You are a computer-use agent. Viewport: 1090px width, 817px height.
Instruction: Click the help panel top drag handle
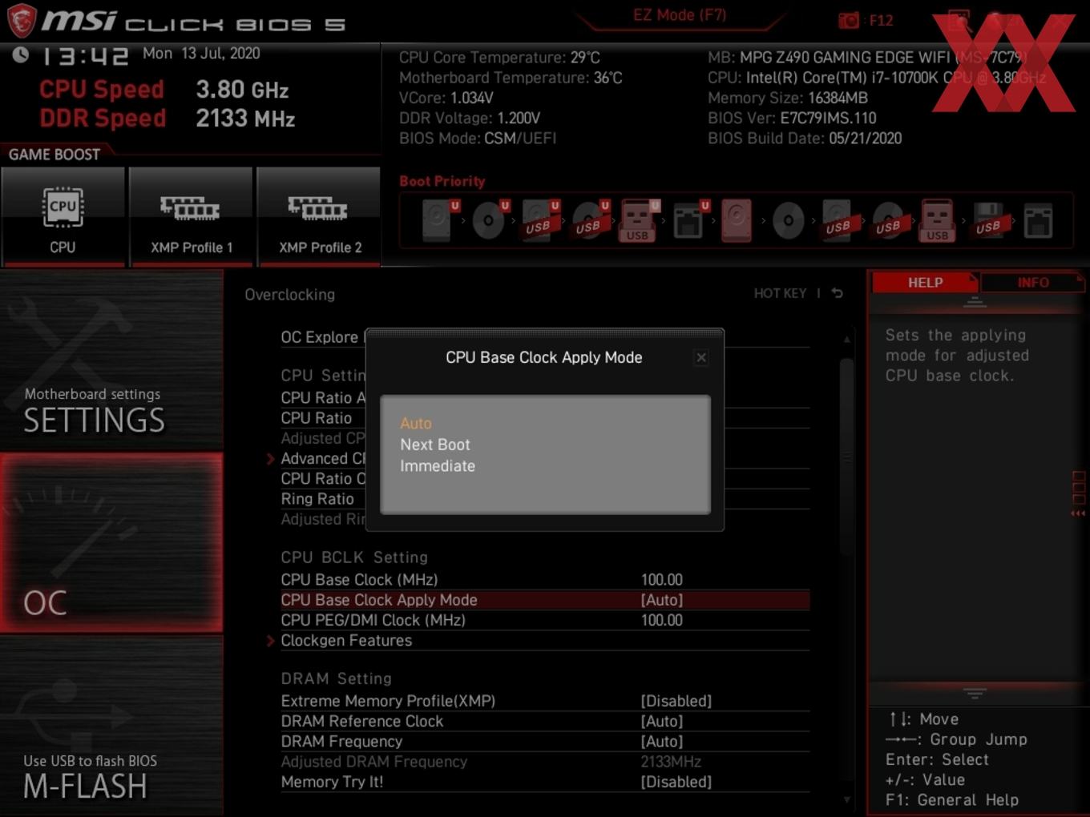(x=975, y=303)
